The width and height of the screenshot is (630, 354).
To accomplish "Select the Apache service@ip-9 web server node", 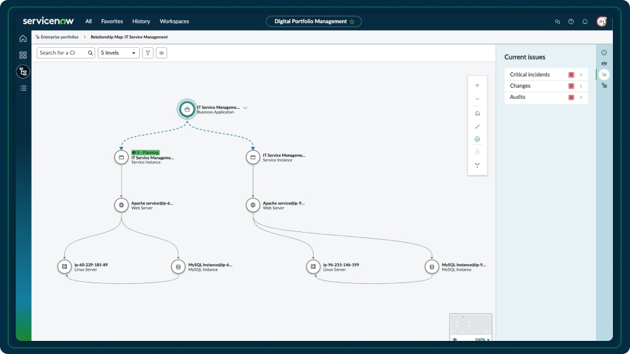I will coord(253,205).
